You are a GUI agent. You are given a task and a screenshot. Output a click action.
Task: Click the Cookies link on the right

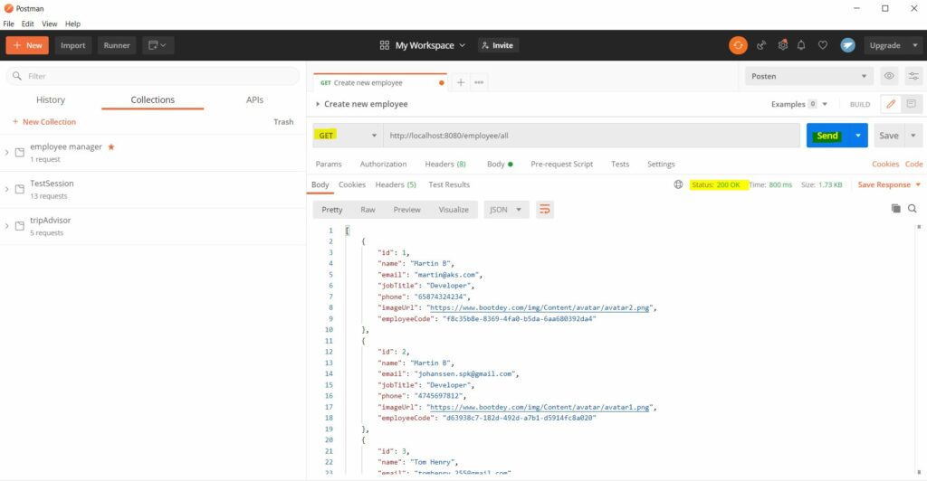tap(885, 164)
